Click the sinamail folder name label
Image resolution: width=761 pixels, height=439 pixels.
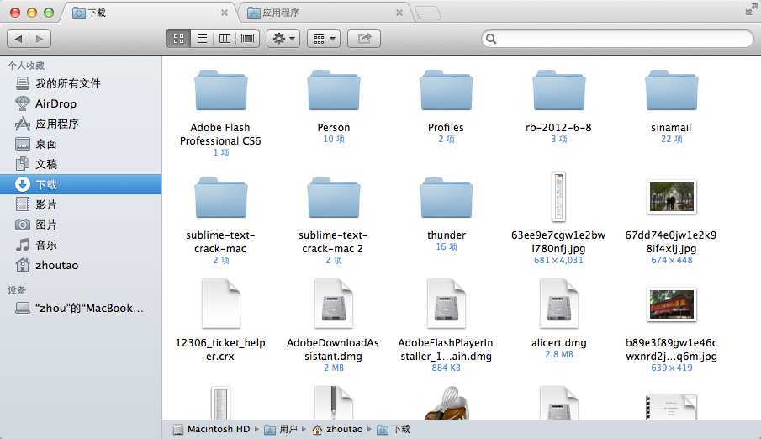(x=671, y=128)
